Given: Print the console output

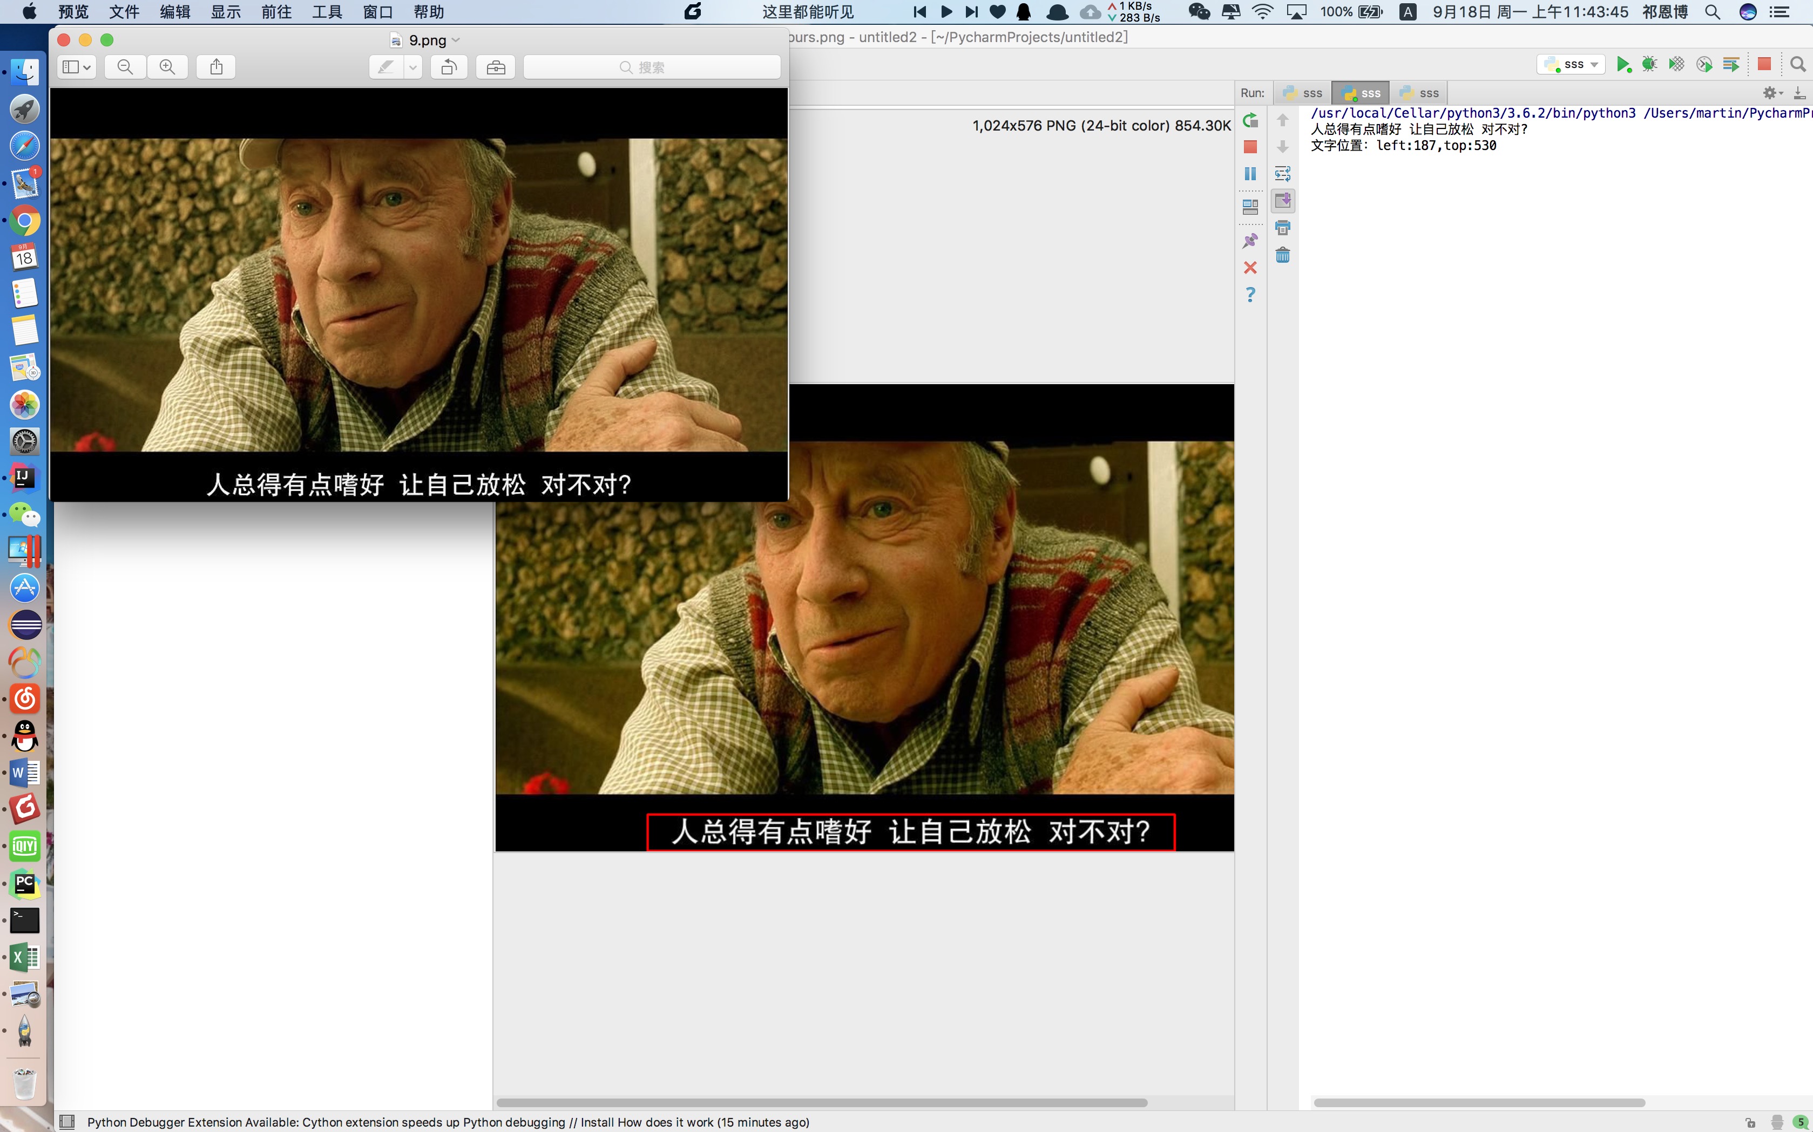Looking at the screenshot, I should [x=1283, y=228].
